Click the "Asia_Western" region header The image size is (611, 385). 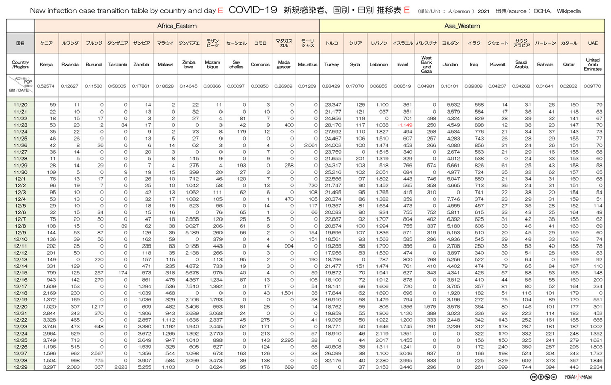click(x=463, y=25)
